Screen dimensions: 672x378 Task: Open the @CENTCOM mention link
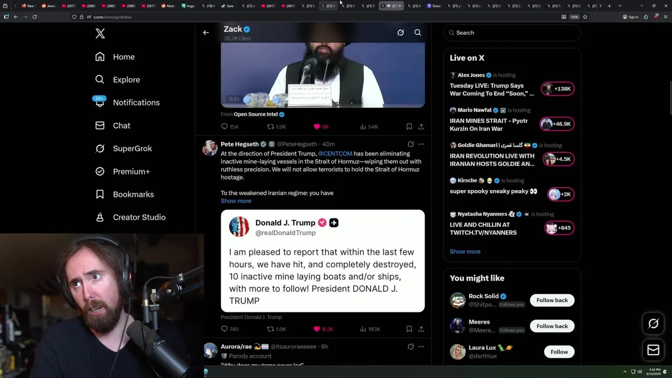(x=335, y=154)
